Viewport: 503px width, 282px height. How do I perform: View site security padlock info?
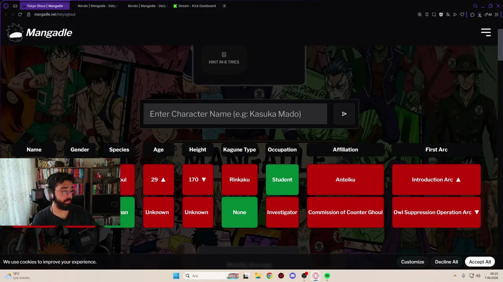[x=28, y=14]
